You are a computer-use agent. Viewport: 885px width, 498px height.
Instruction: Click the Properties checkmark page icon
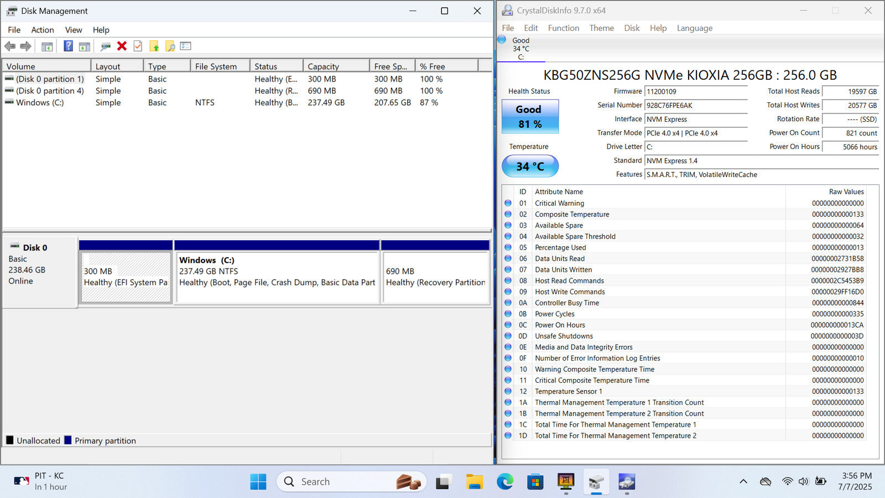pos(138,46)
